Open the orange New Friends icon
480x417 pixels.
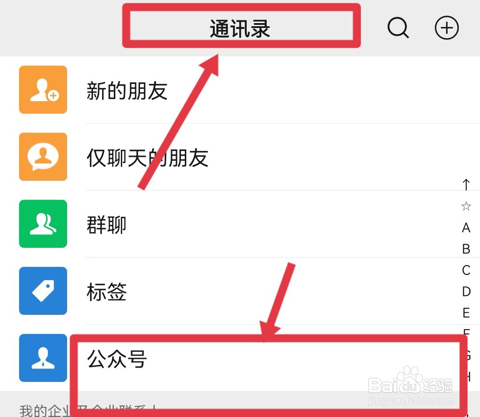point(43,90)
